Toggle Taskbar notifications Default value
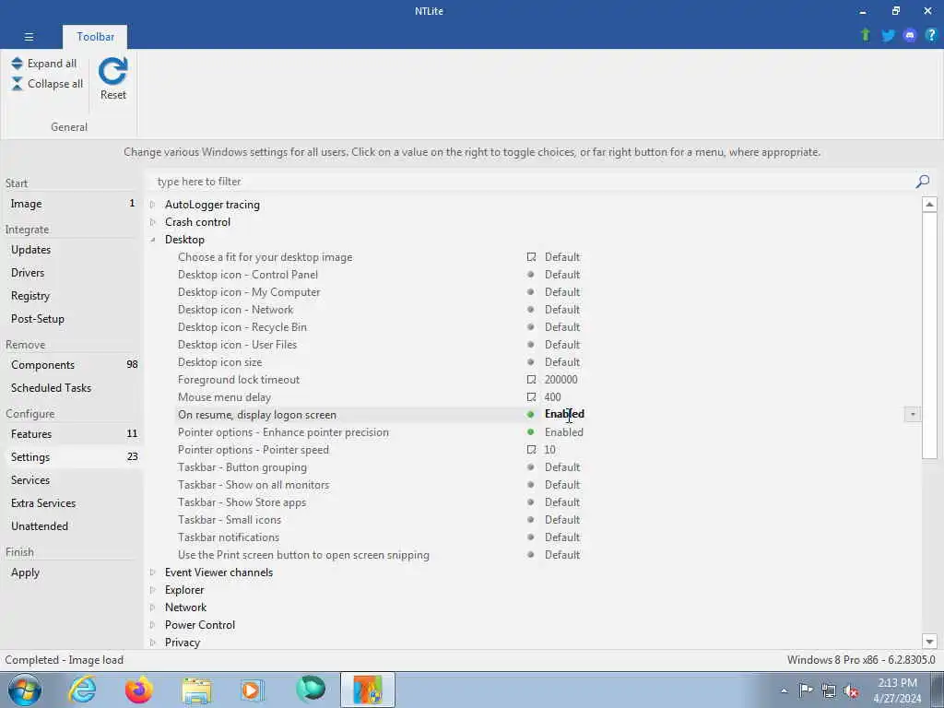 tap(562, 537)
